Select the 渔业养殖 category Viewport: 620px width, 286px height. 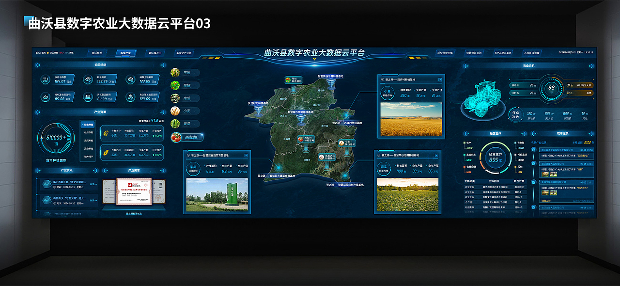(89, 148)
